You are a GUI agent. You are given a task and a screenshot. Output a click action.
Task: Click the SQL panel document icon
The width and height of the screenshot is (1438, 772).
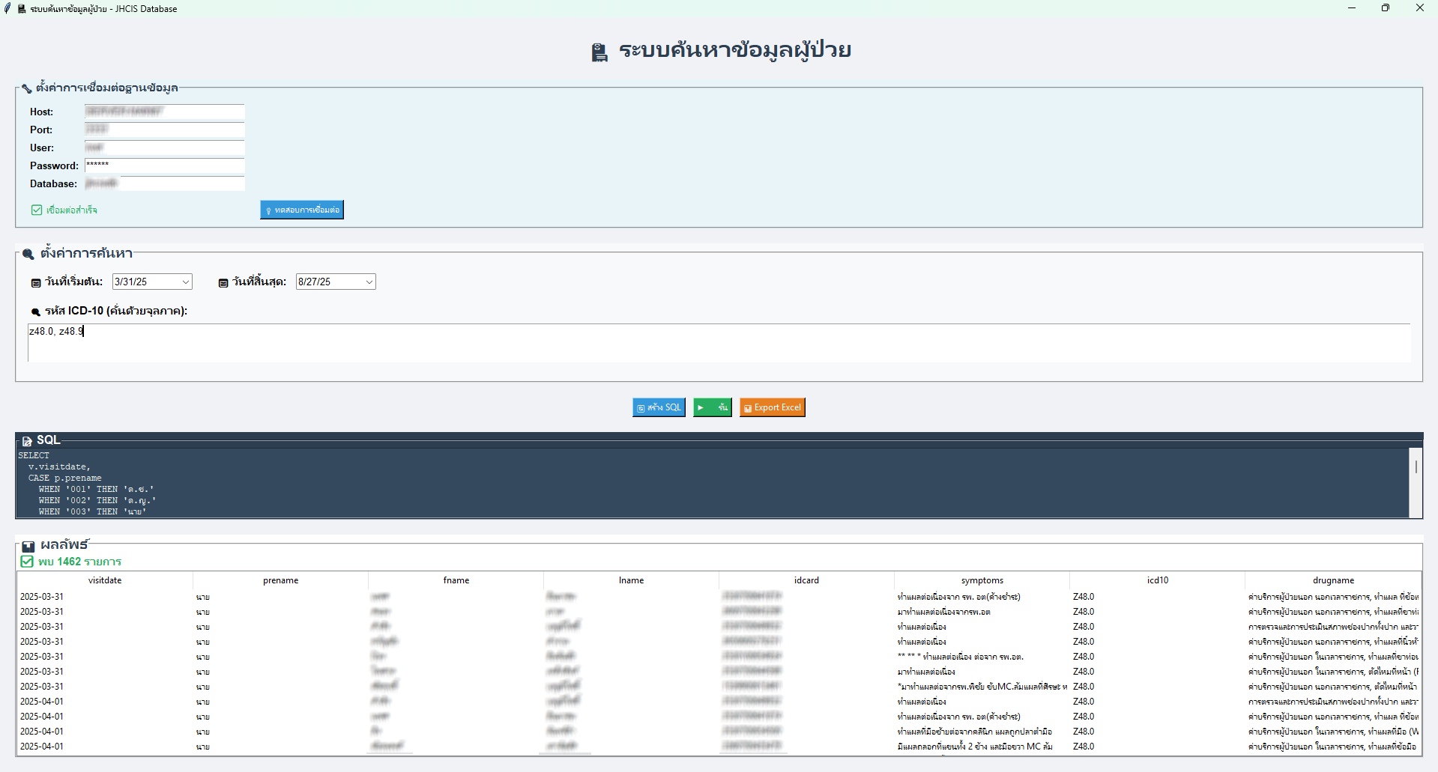coord(27,441)
